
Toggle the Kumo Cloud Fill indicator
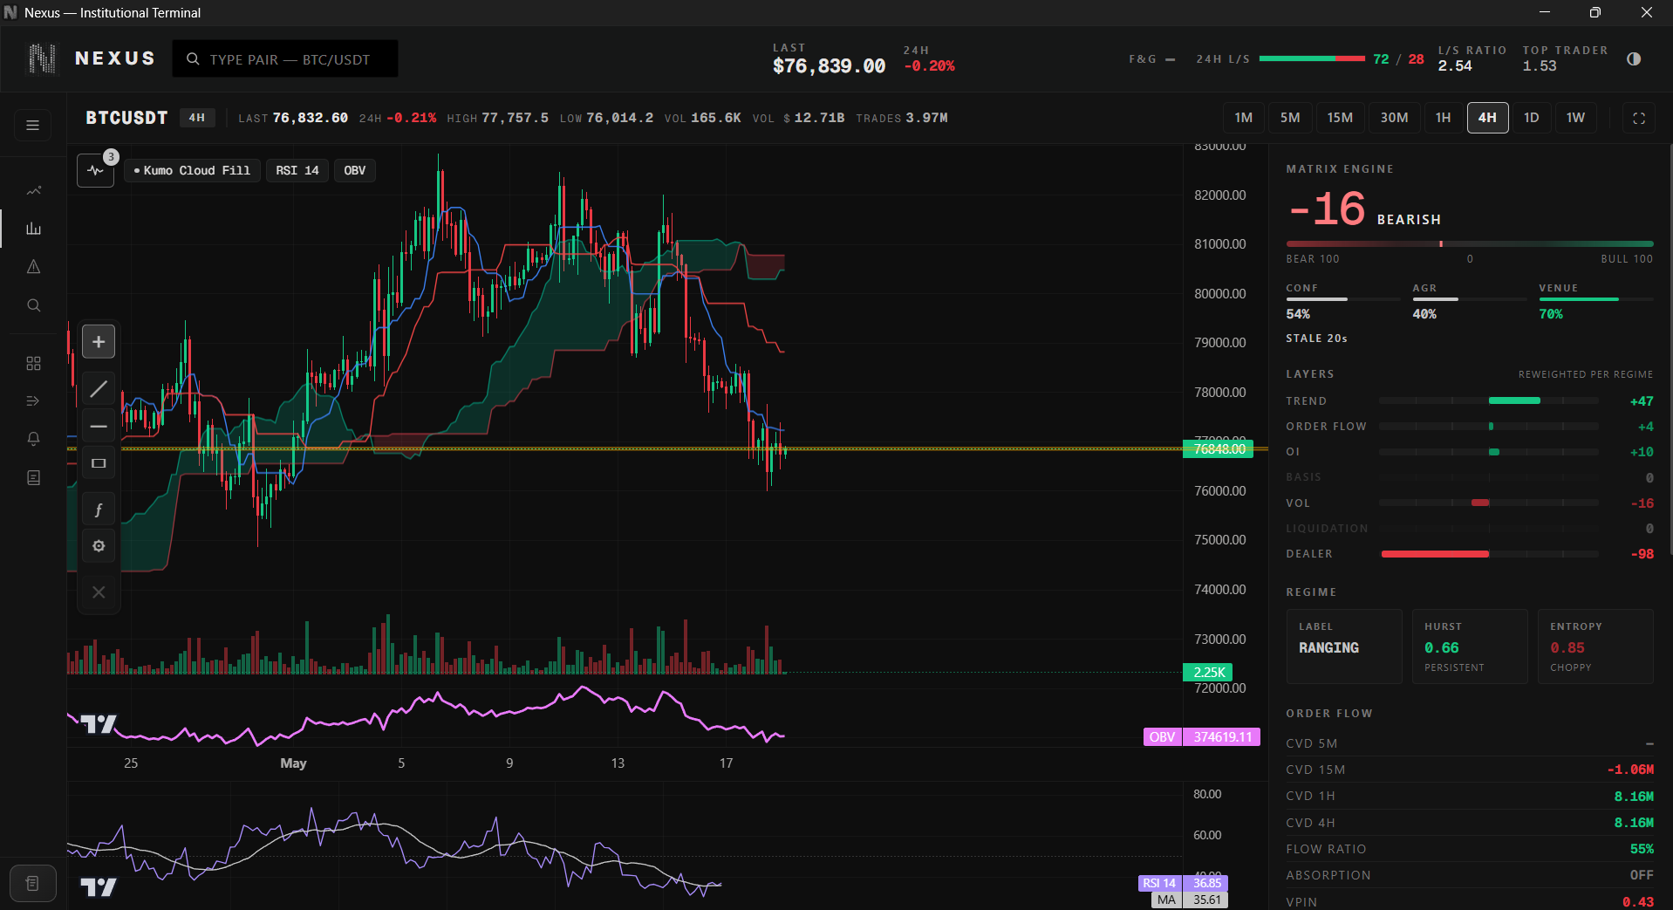click(192, 170)
